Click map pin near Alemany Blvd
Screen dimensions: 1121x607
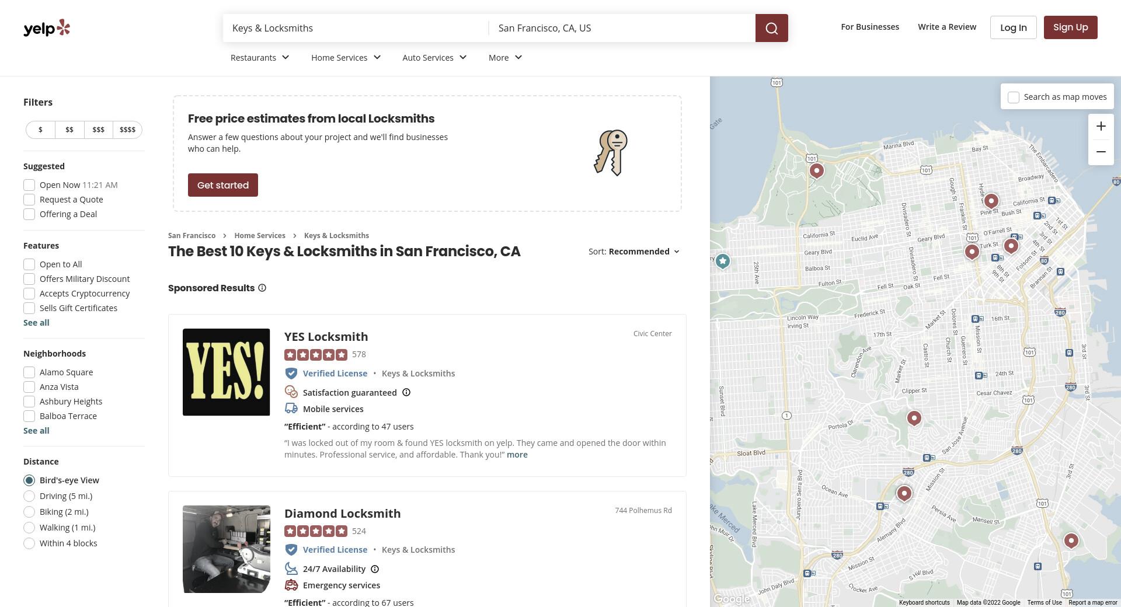point(904,493)
